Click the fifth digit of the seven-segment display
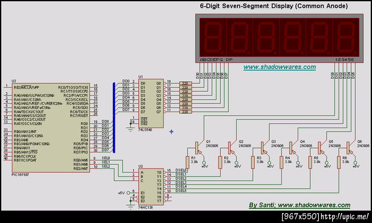 click(x=319, y=37)
